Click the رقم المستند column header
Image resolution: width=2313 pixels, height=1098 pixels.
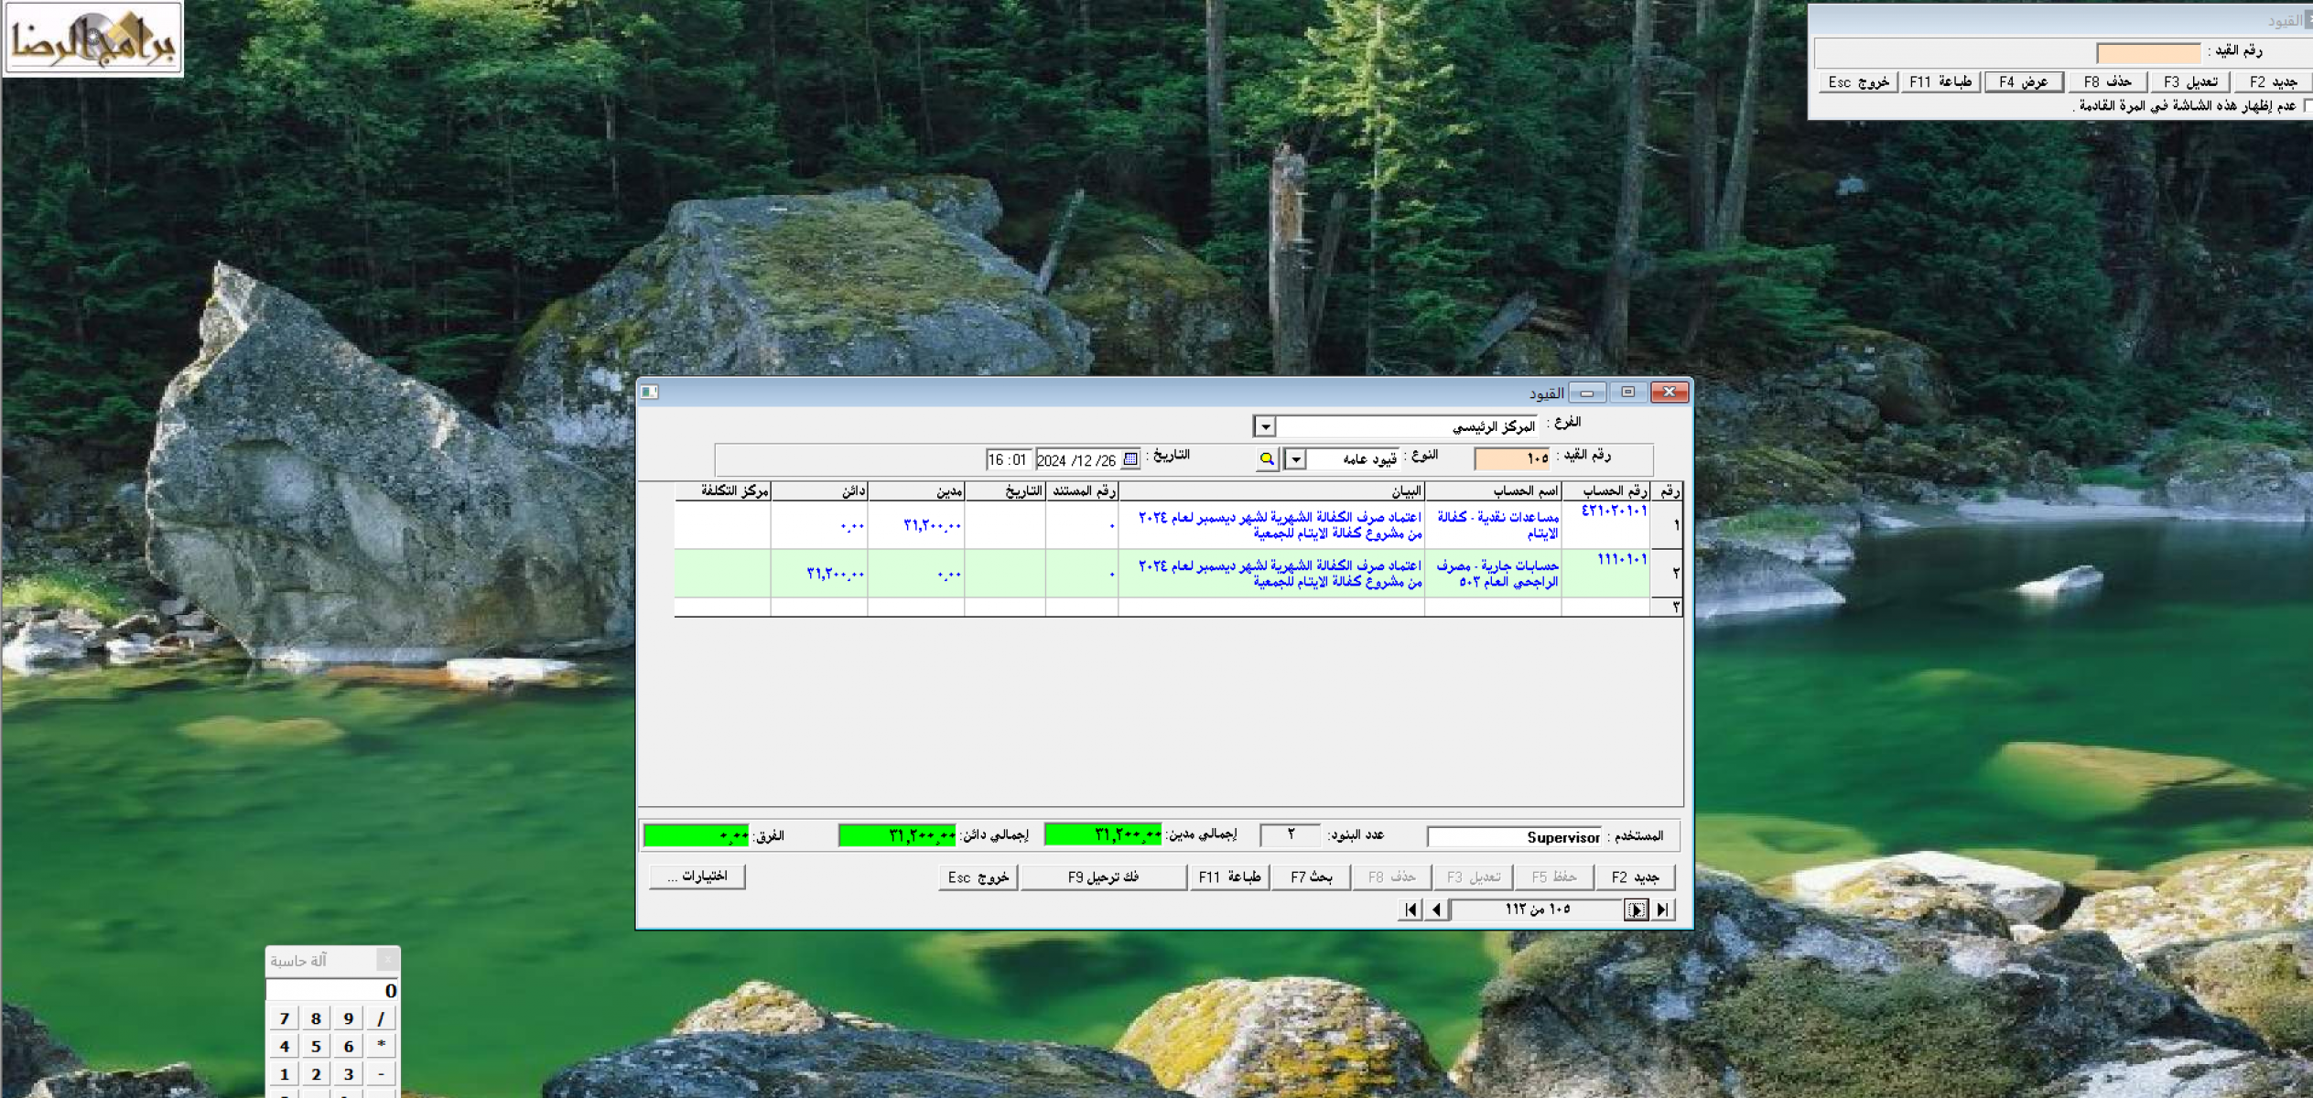[x=1082, y=491]
